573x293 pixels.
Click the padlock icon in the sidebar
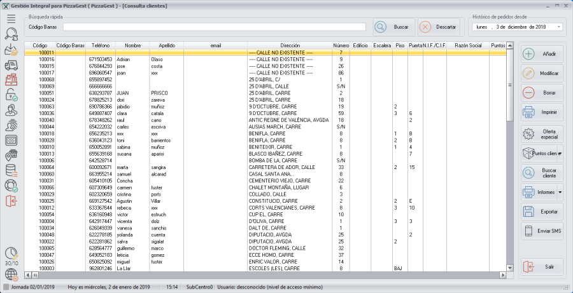coord(11,95)
